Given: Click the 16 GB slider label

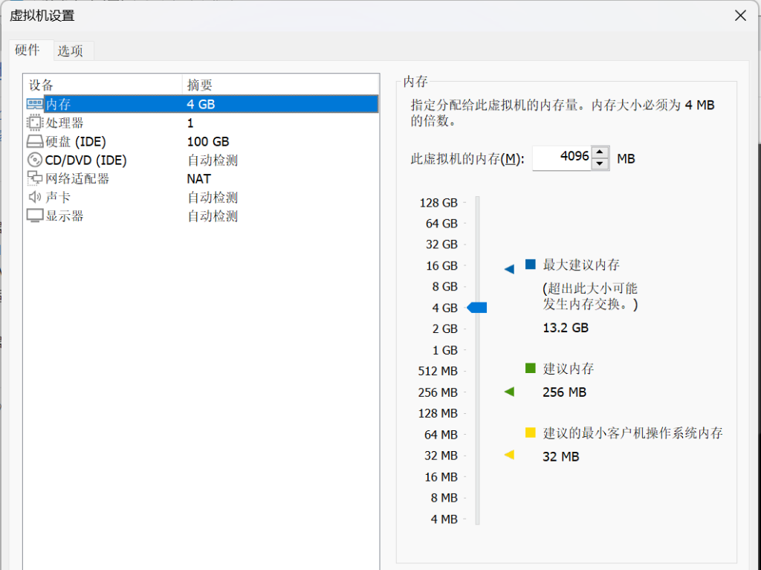Looking at the screenshot, I should point(441,266).
